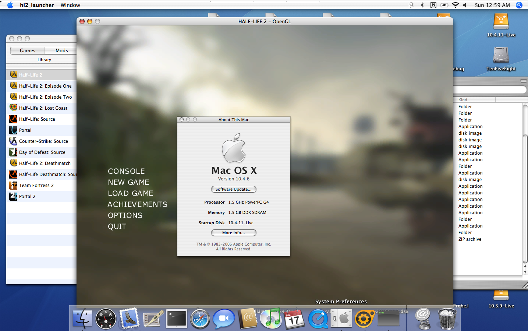The width and height of the screenshot is (528, 331).
Task: Select the Portal game icon
Action: 13,130
